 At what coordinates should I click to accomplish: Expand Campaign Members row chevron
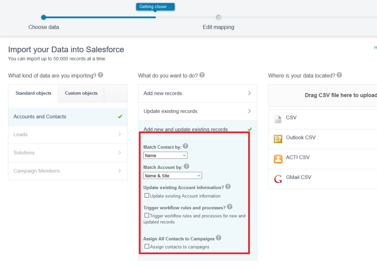point(120,171)
